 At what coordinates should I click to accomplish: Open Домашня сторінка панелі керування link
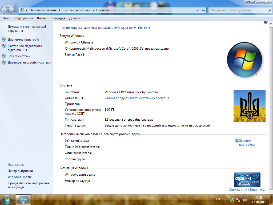pos(27,29)
